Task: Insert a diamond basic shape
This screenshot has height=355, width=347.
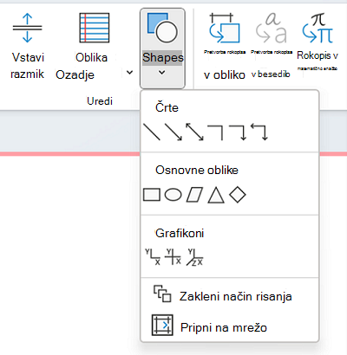Action: click(x=238, y=195)
